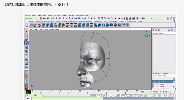This screenshot has width=184, height=100.
Task: Choose the highlighted Move tool
Action: point(27,43)
